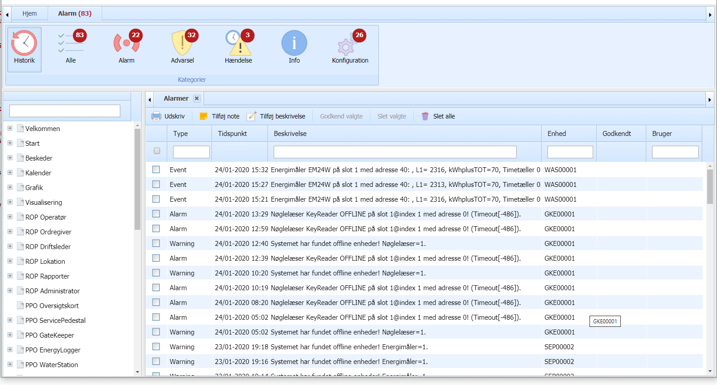The width and height of the screenshot is (717, 385).
Task: Filter by Hændelse event icon
Action: click(x=238, y=42)
